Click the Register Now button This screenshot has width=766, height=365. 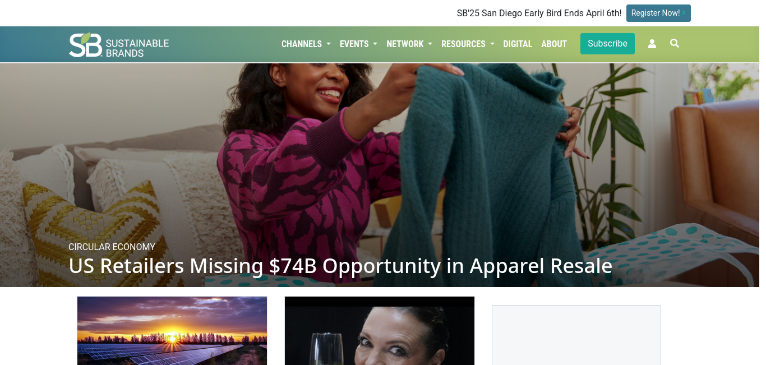coord(658,13)
